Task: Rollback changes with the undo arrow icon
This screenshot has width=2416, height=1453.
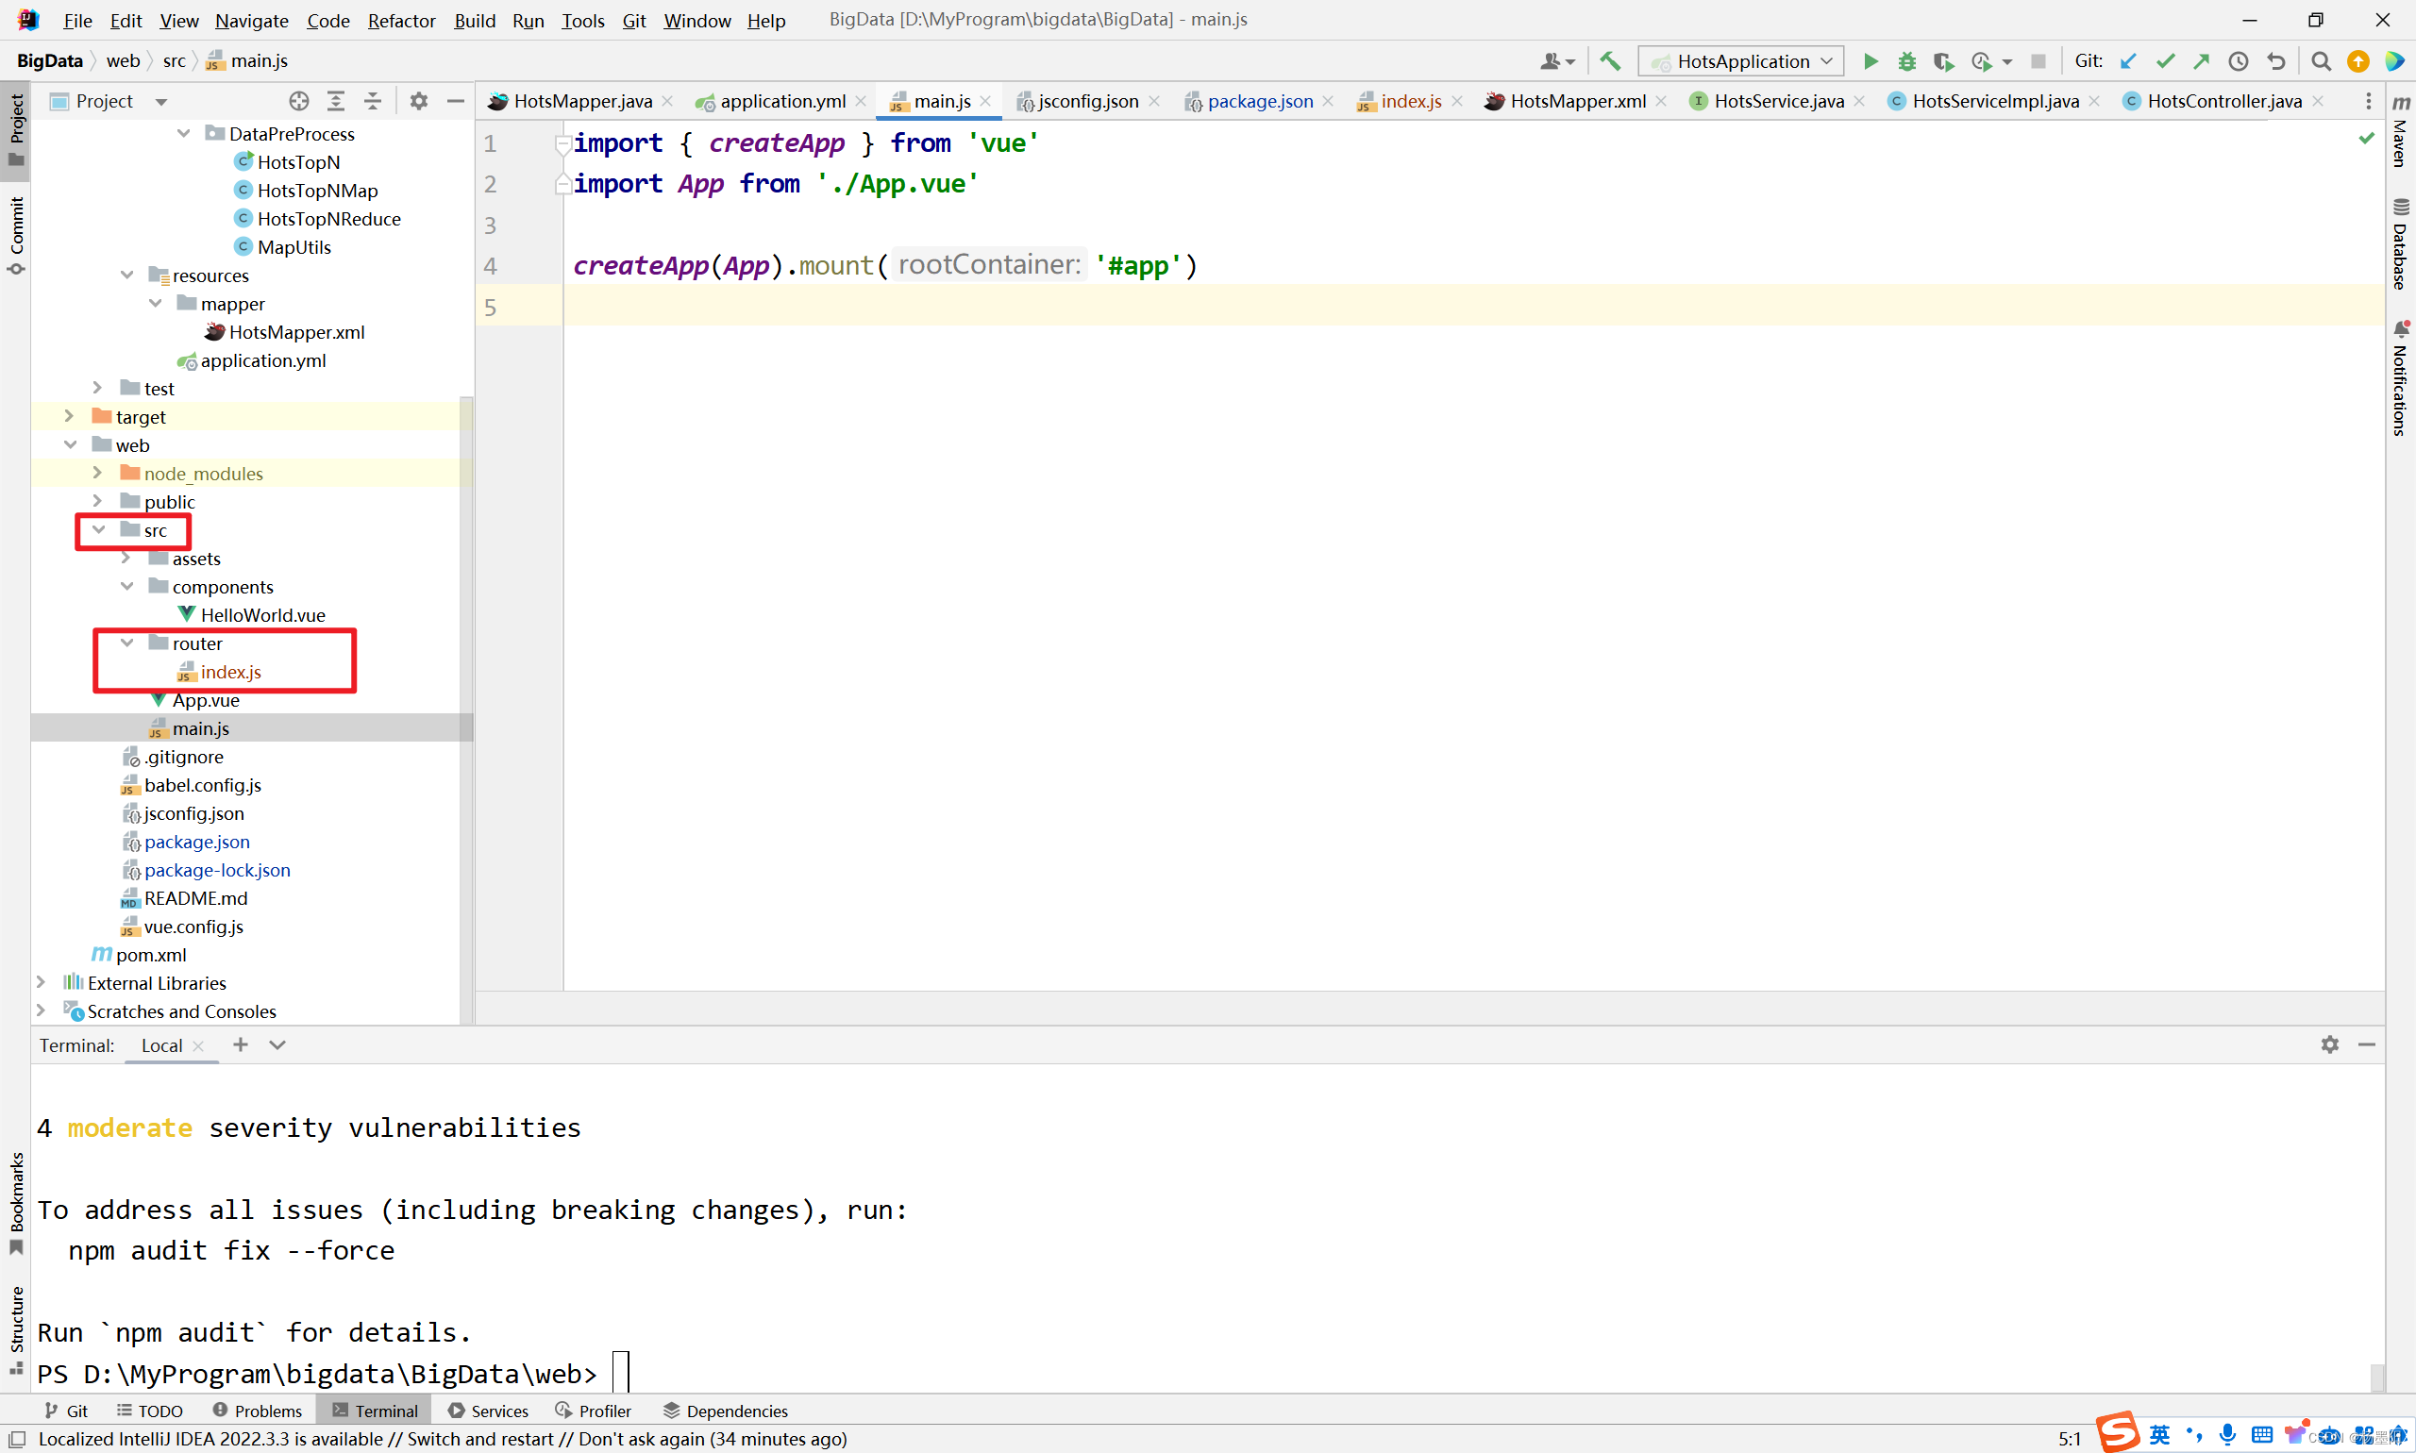Action: (x=2276, y=60)
